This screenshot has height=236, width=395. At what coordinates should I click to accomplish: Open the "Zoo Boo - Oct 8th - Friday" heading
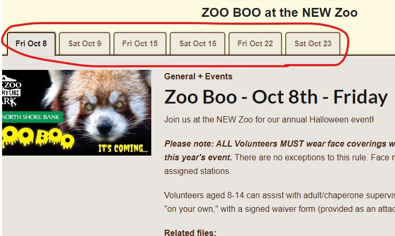(x=276, y=97)
